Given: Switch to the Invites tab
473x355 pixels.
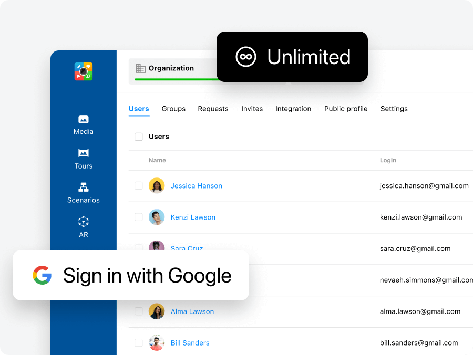Looking at the screenshot, I should tap(252, 109).
